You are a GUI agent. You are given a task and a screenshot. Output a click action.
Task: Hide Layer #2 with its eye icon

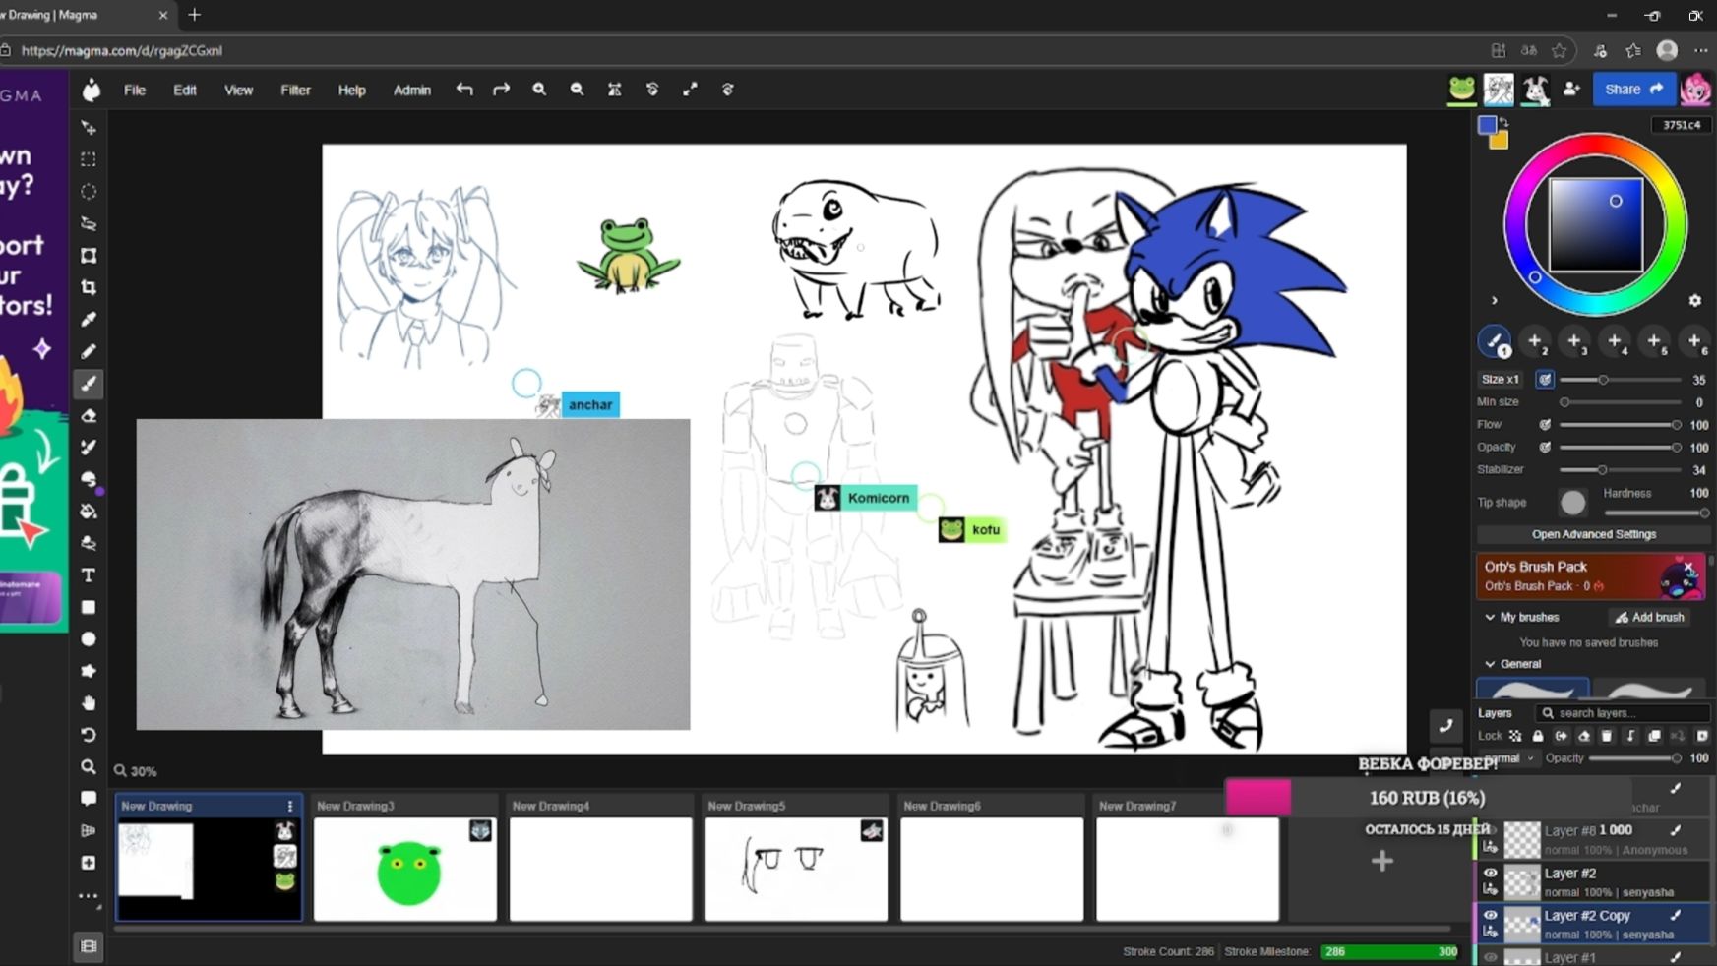pyautogui.click(x=1491, y=873)
